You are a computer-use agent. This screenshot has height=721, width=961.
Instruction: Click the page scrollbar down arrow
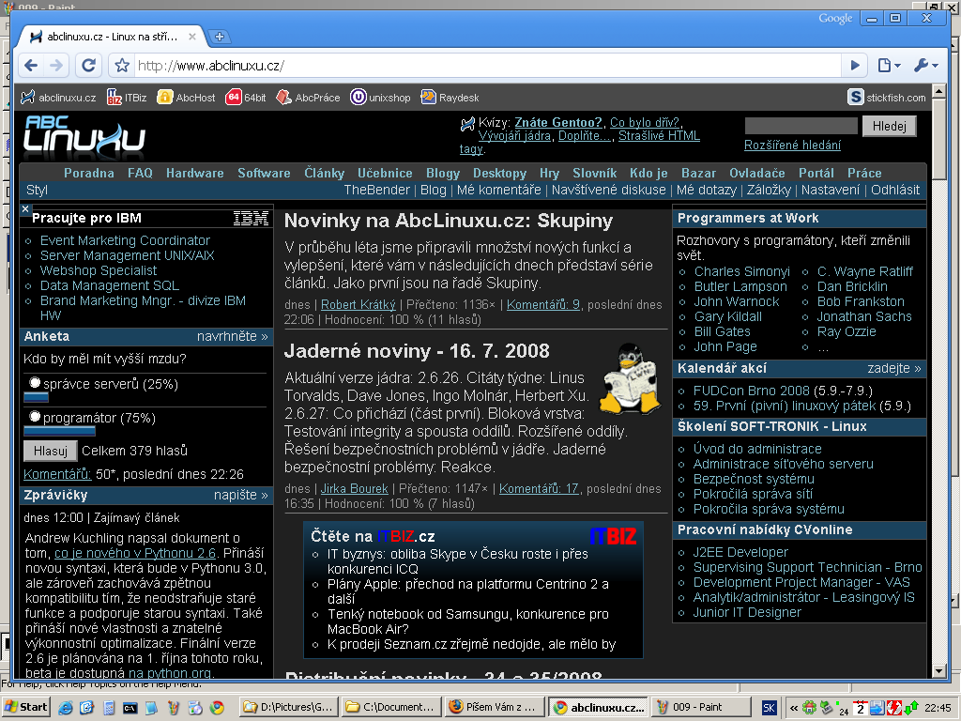point(938,670)
